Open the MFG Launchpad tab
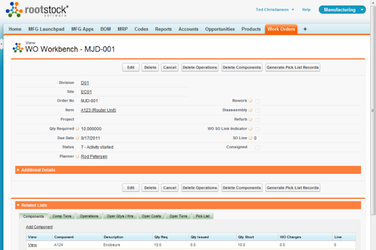Image resolution: width=376 pixels, height=250 pixels. click(46, 29)
